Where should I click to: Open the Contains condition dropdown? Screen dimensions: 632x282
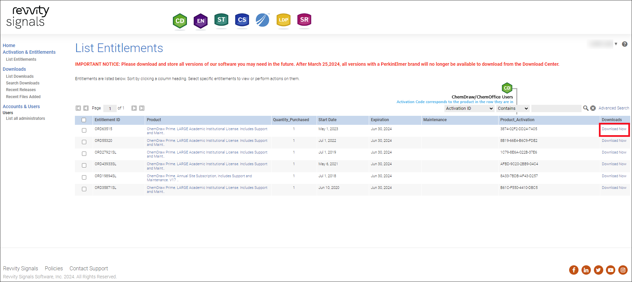(513, 108)
